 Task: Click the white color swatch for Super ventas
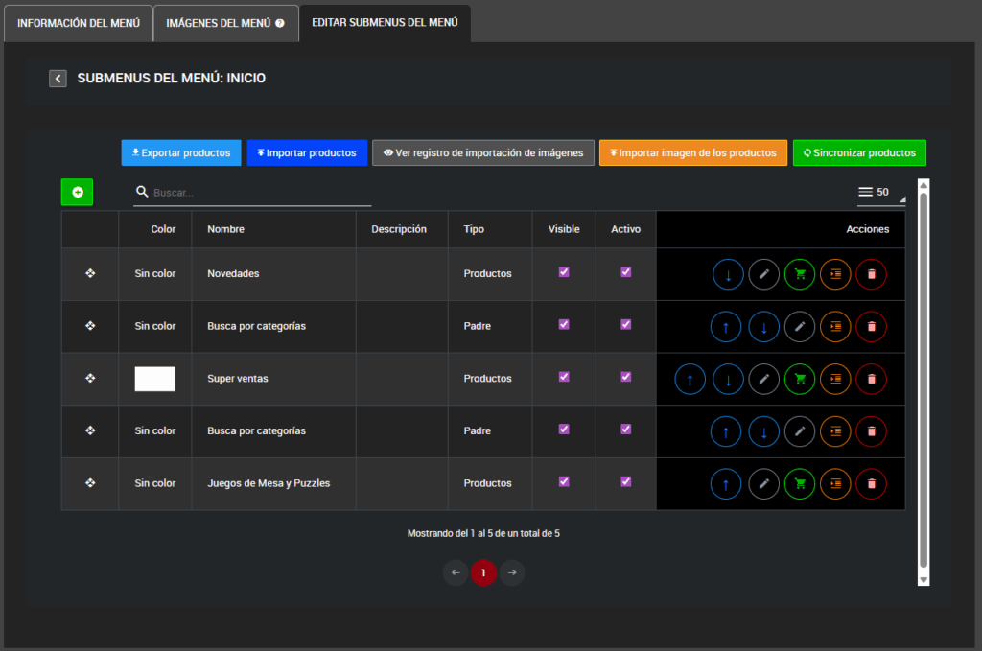(x=154, y=379)
